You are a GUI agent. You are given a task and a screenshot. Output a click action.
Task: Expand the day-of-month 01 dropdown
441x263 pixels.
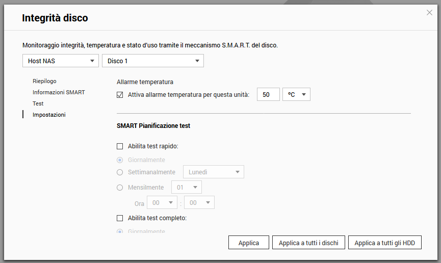pos(186,188)
